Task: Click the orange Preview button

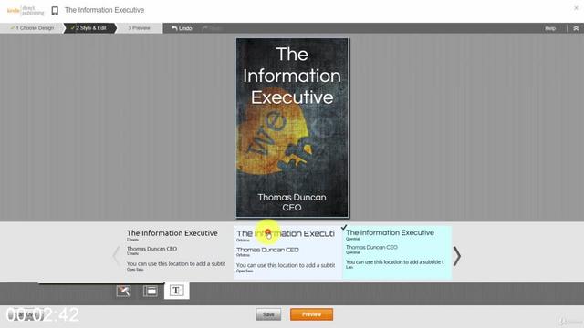Action: [x=311, y=314]
